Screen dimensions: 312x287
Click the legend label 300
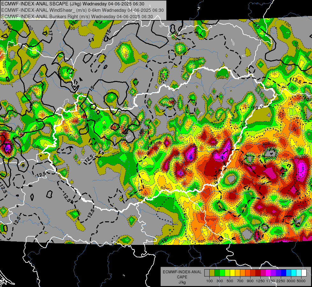(x=220, y=281)
